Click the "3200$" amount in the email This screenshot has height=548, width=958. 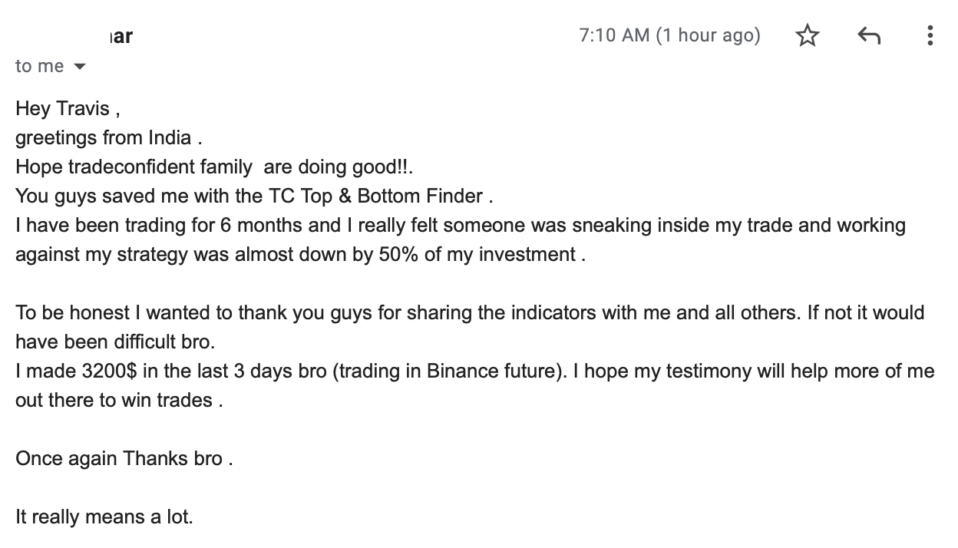(x=109, y=371)
